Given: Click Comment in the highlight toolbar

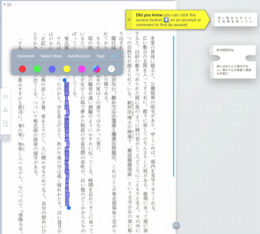Looking at the screenshot, I should coord(26,56).
